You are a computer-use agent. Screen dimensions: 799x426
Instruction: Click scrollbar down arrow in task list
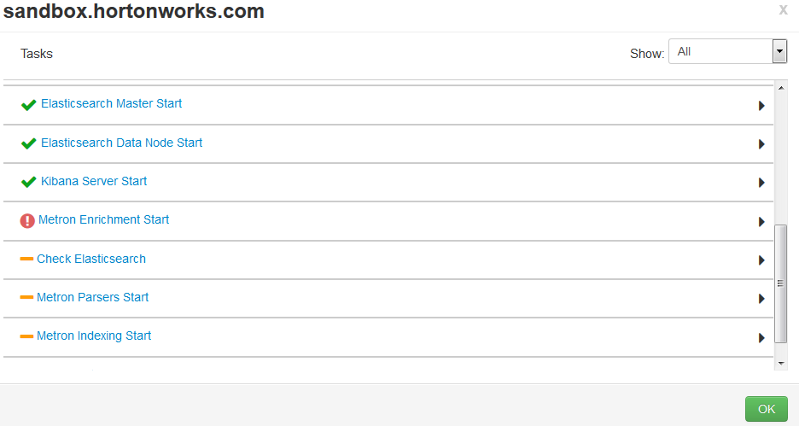(780, 364)
